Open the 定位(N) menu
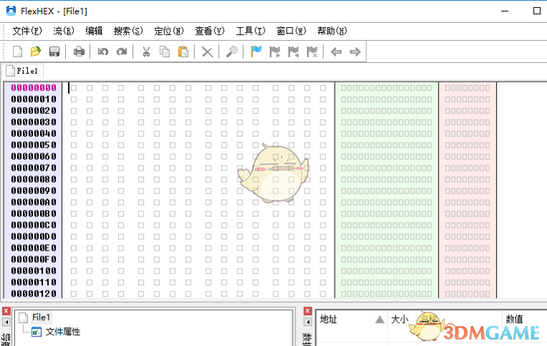547x346 pixels. tap(169, 31)
